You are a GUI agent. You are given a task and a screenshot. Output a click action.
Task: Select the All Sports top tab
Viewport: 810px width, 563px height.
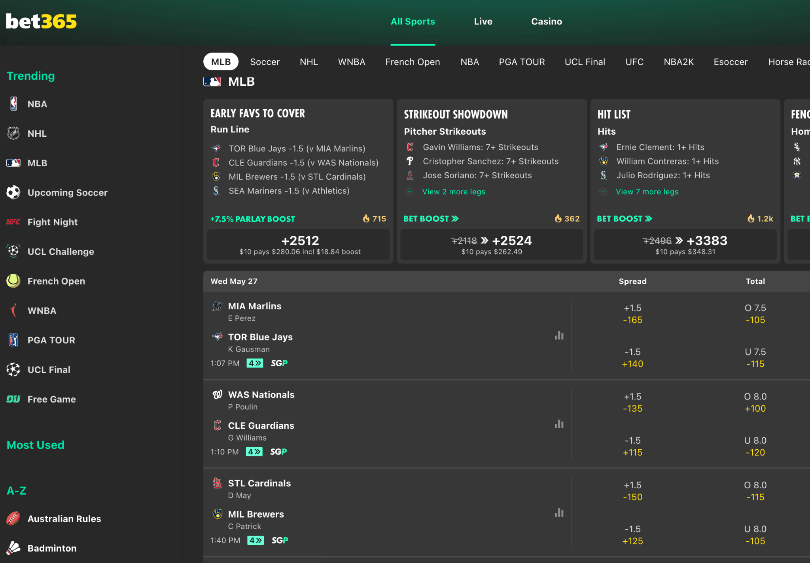click(413, 21)
